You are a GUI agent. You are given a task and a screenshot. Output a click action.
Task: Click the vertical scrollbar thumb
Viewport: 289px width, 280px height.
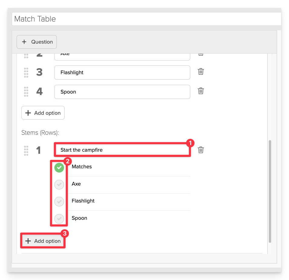click(x=270, y=191)
